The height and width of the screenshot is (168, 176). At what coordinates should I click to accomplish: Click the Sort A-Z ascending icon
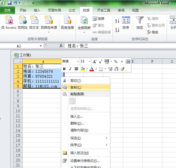[x=117, y=21]
